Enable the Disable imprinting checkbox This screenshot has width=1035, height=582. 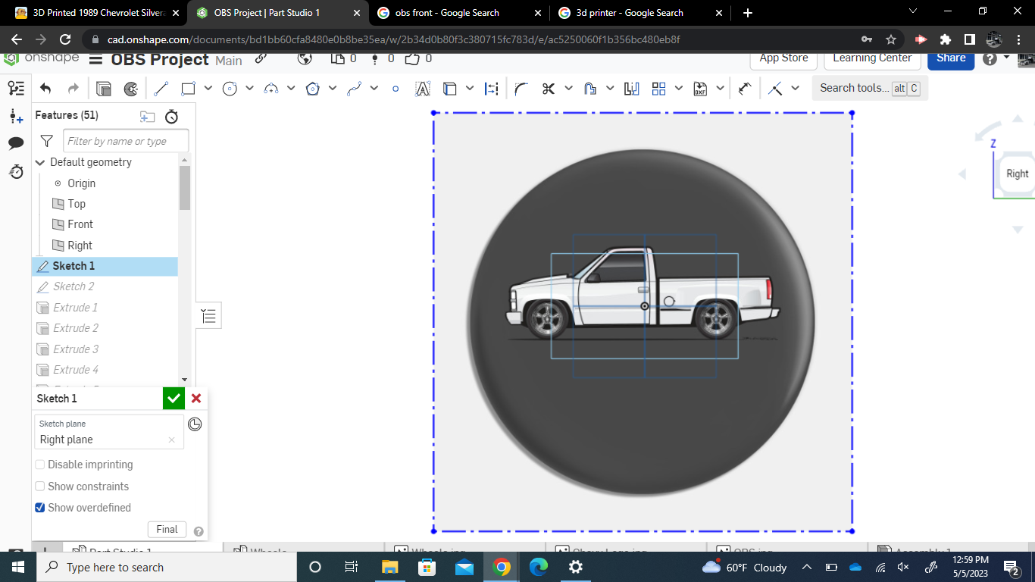(39, 465)
